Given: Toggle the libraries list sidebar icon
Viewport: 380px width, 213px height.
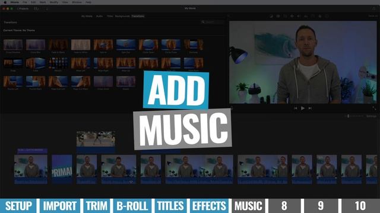Looking at the screenshot, I should tap(36, 8).
